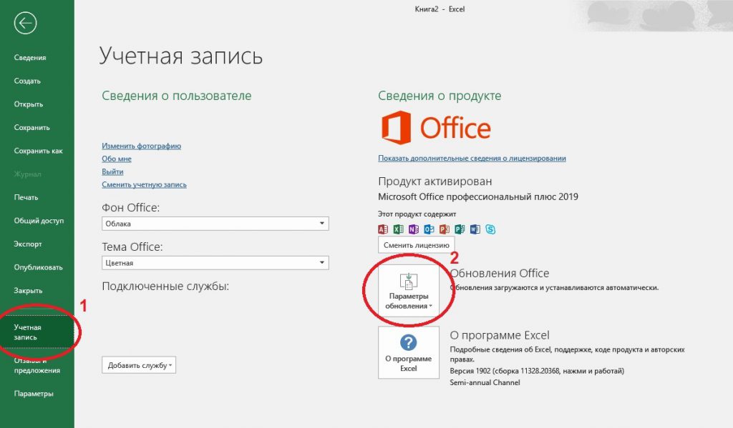
Task: Click the Сведения о продукте heading
Action: (x=440, y=96)
